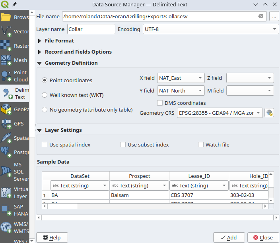
Task: Select the SpatiaLite feather icon
Action: pos(6,138)
